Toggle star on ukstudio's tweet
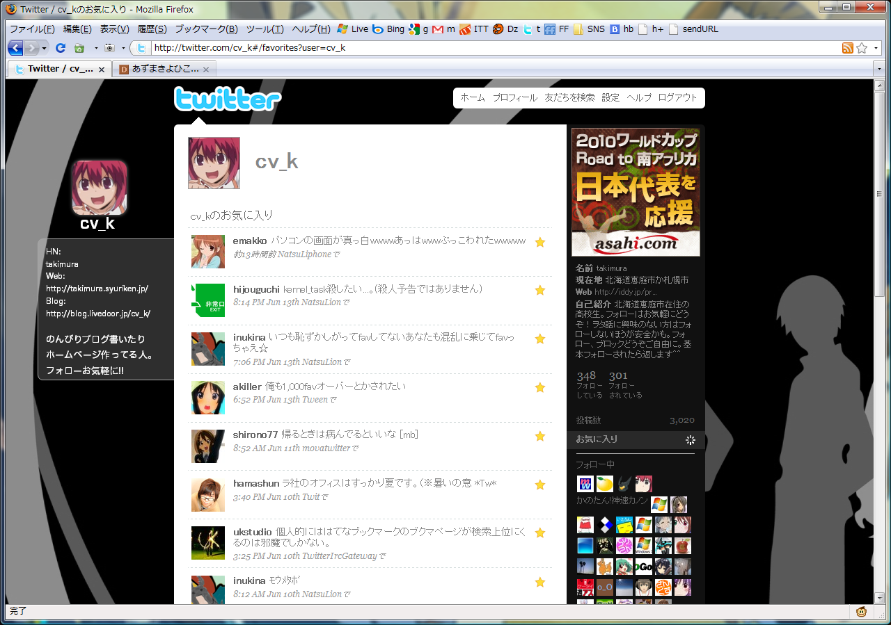The image size is (891, 625). [539, 533]
